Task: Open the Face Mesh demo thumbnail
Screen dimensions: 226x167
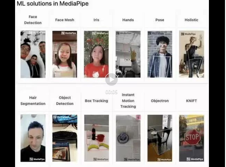Action: [x=65, y=54]
